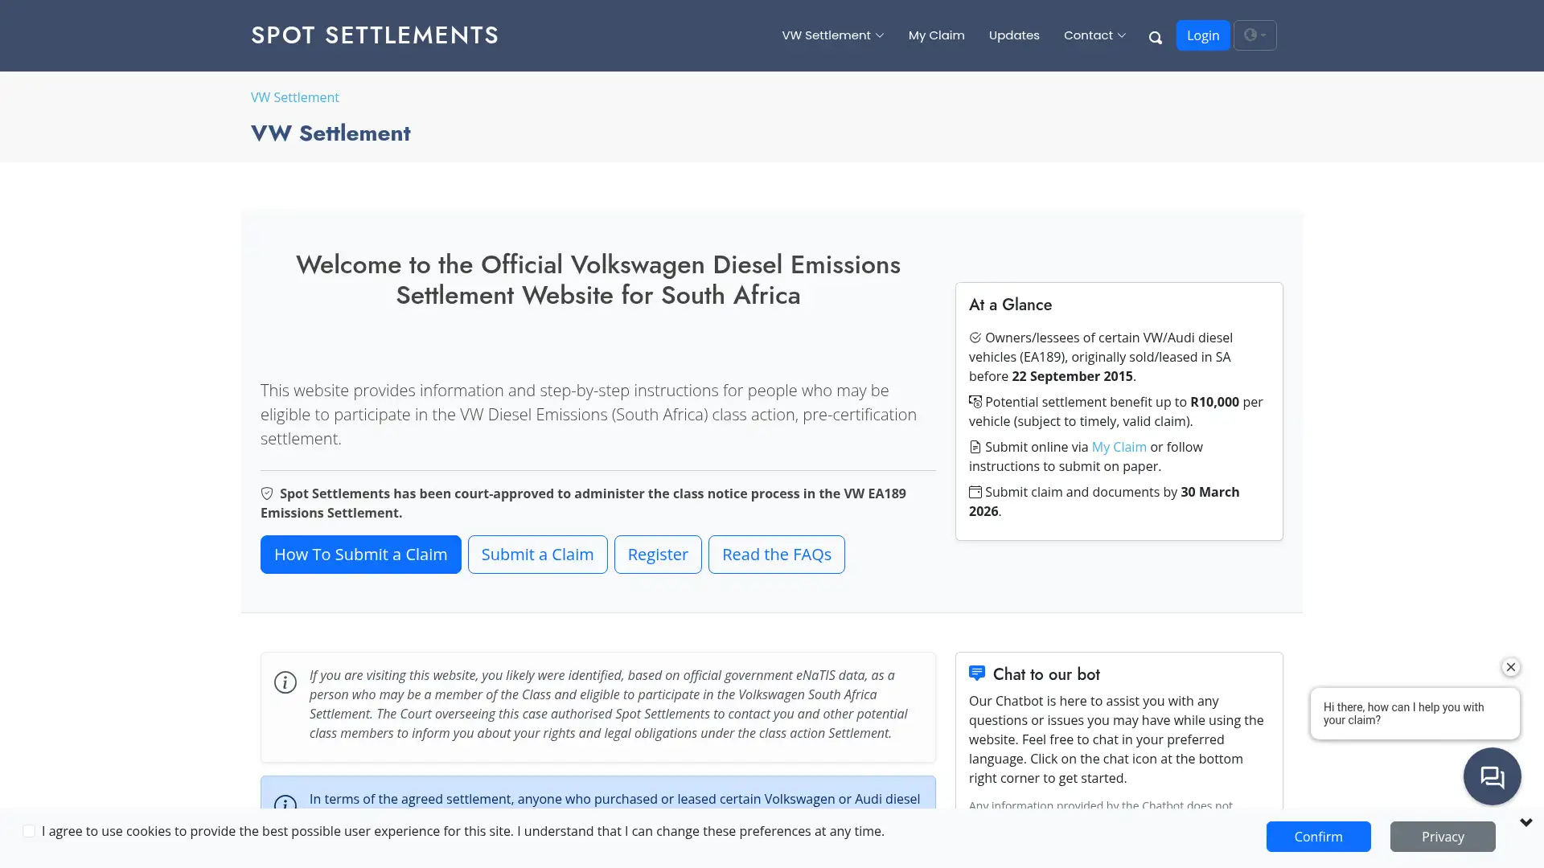Viewport: 1544px width, 868px height.
Task: Click the shield icon beside court-approved text
Action: 266,493
